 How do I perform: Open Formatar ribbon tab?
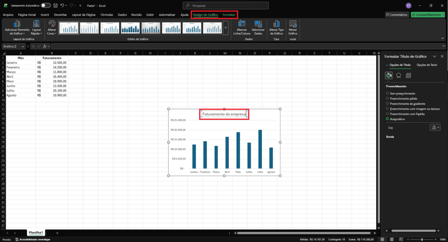[x=228, y=15]
